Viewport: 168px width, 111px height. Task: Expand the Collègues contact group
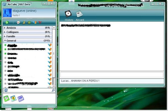click(28, 32)
